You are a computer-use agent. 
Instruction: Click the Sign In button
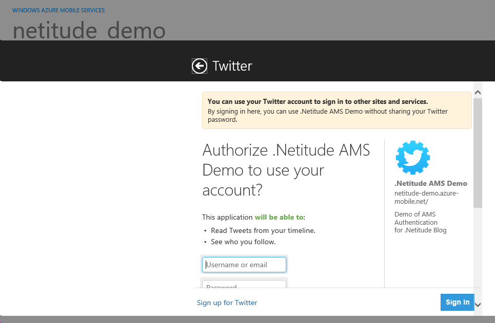tap(457, 302)
